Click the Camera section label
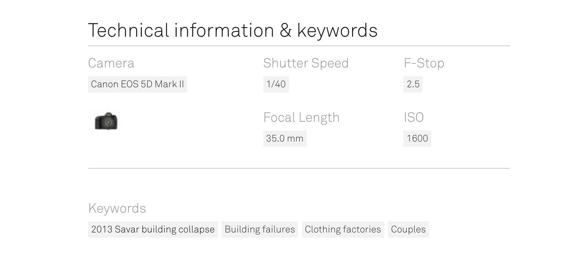Image resolution: width=586 pixels, height=264 pixels. click(x=111, y=63)
